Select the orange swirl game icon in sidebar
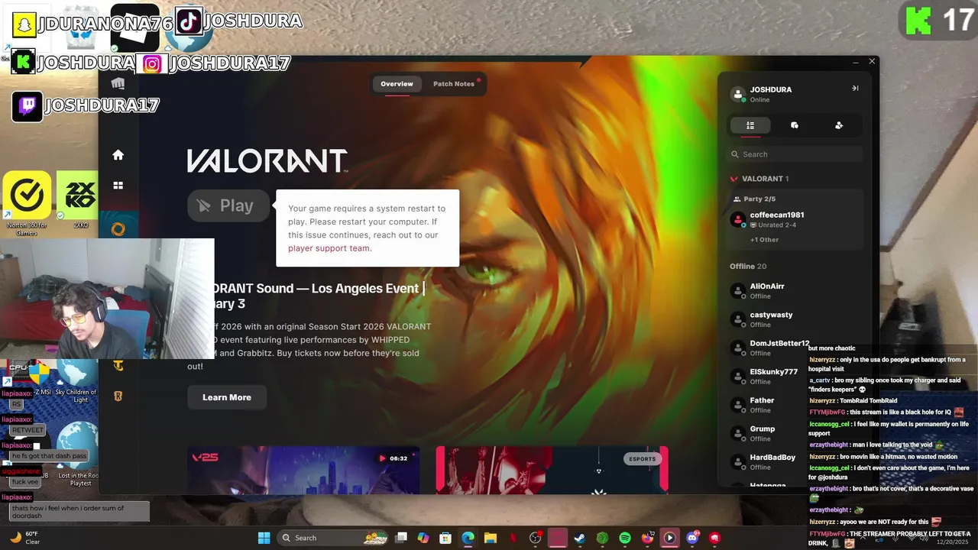Viewport: 978px width, 550px height. click(x=118, y=228)
